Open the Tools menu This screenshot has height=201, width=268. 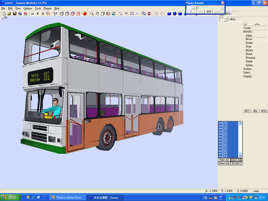(x=38, y=8)
